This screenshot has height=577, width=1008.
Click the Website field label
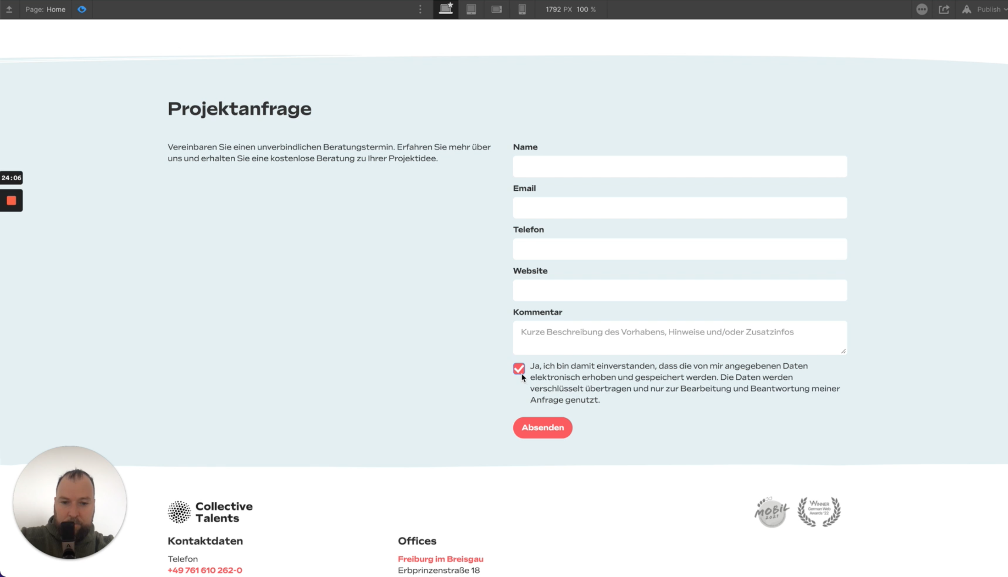click(x=530, y=271)
